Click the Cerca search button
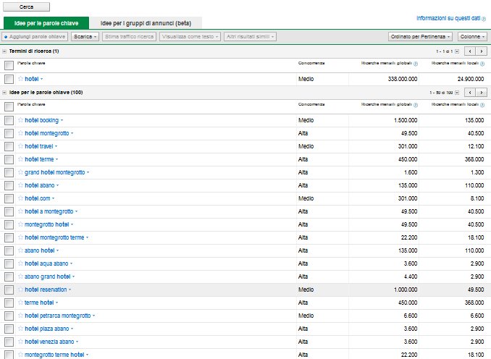This screenshot has width=491, height=359. coord(26,7)
